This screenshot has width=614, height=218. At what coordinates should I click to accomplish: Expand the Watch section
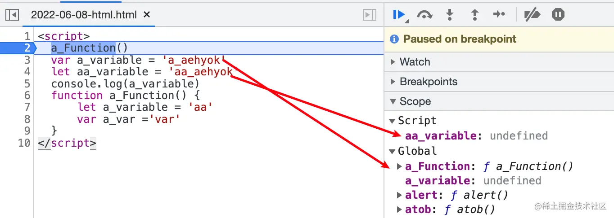pos(393,62)
